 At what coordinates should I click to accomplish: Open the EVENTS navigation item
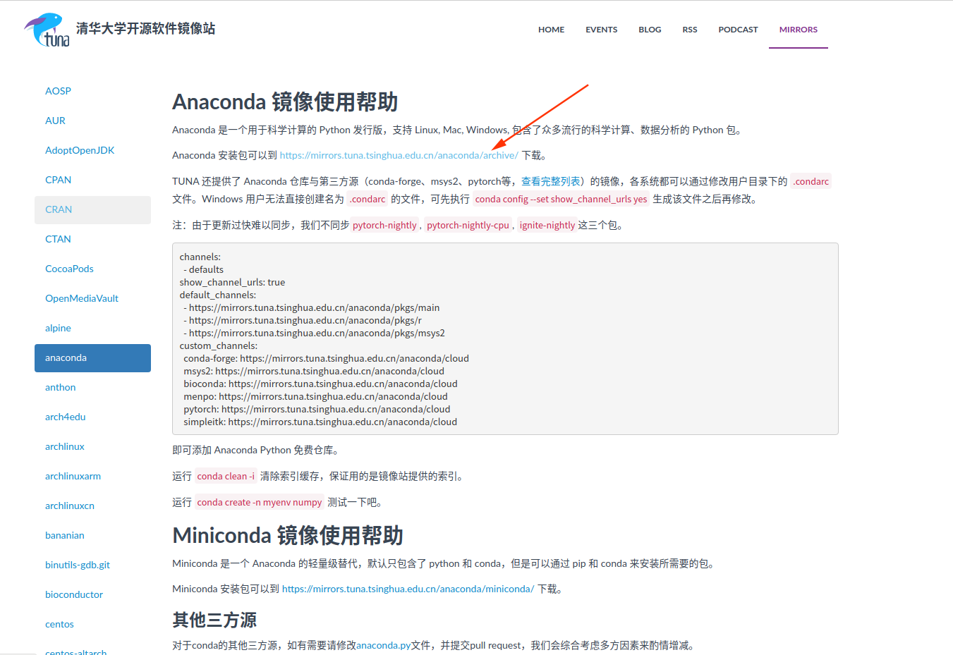point(601,30)
